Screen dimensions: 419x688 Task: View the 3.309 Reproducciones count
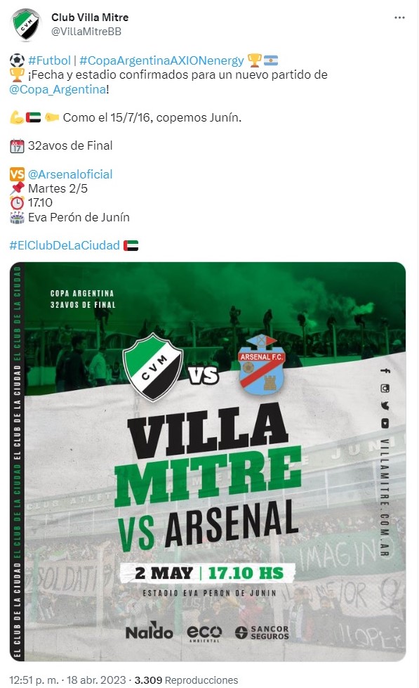[186, 680]
